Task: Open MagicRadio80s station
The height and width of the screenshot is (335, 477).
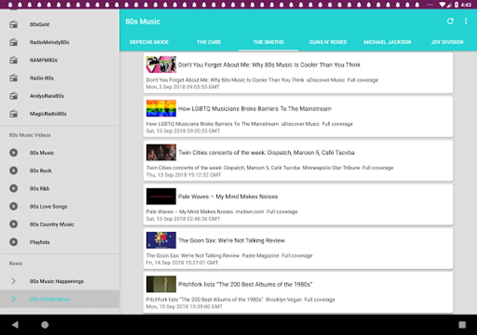Action: (60, 114)
